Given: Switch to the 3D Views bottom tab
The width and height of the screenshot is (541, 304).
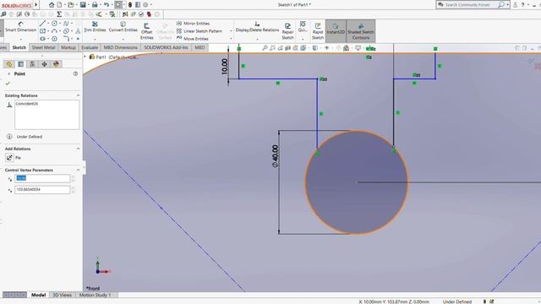Looking at the screenshot, I should pyautogui.click(x=62, y=295).
